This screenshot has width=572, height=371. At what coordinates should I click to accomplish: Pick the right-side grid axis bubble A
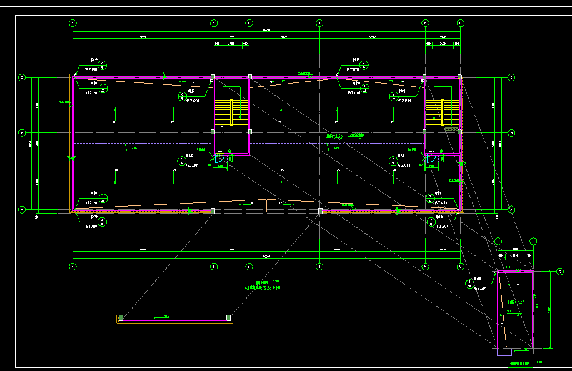511,210
